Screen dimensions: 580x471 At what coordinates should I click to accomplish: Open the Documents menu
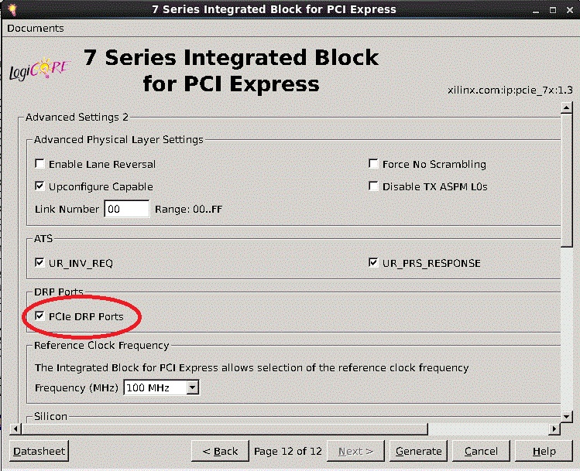[x=36, y=28]
